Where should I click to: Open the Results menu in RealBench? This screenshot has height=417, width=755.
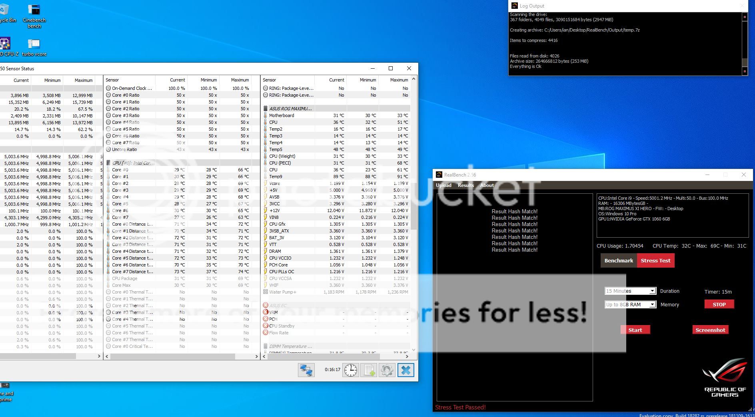pyautogui.click(x=465, y=185)
